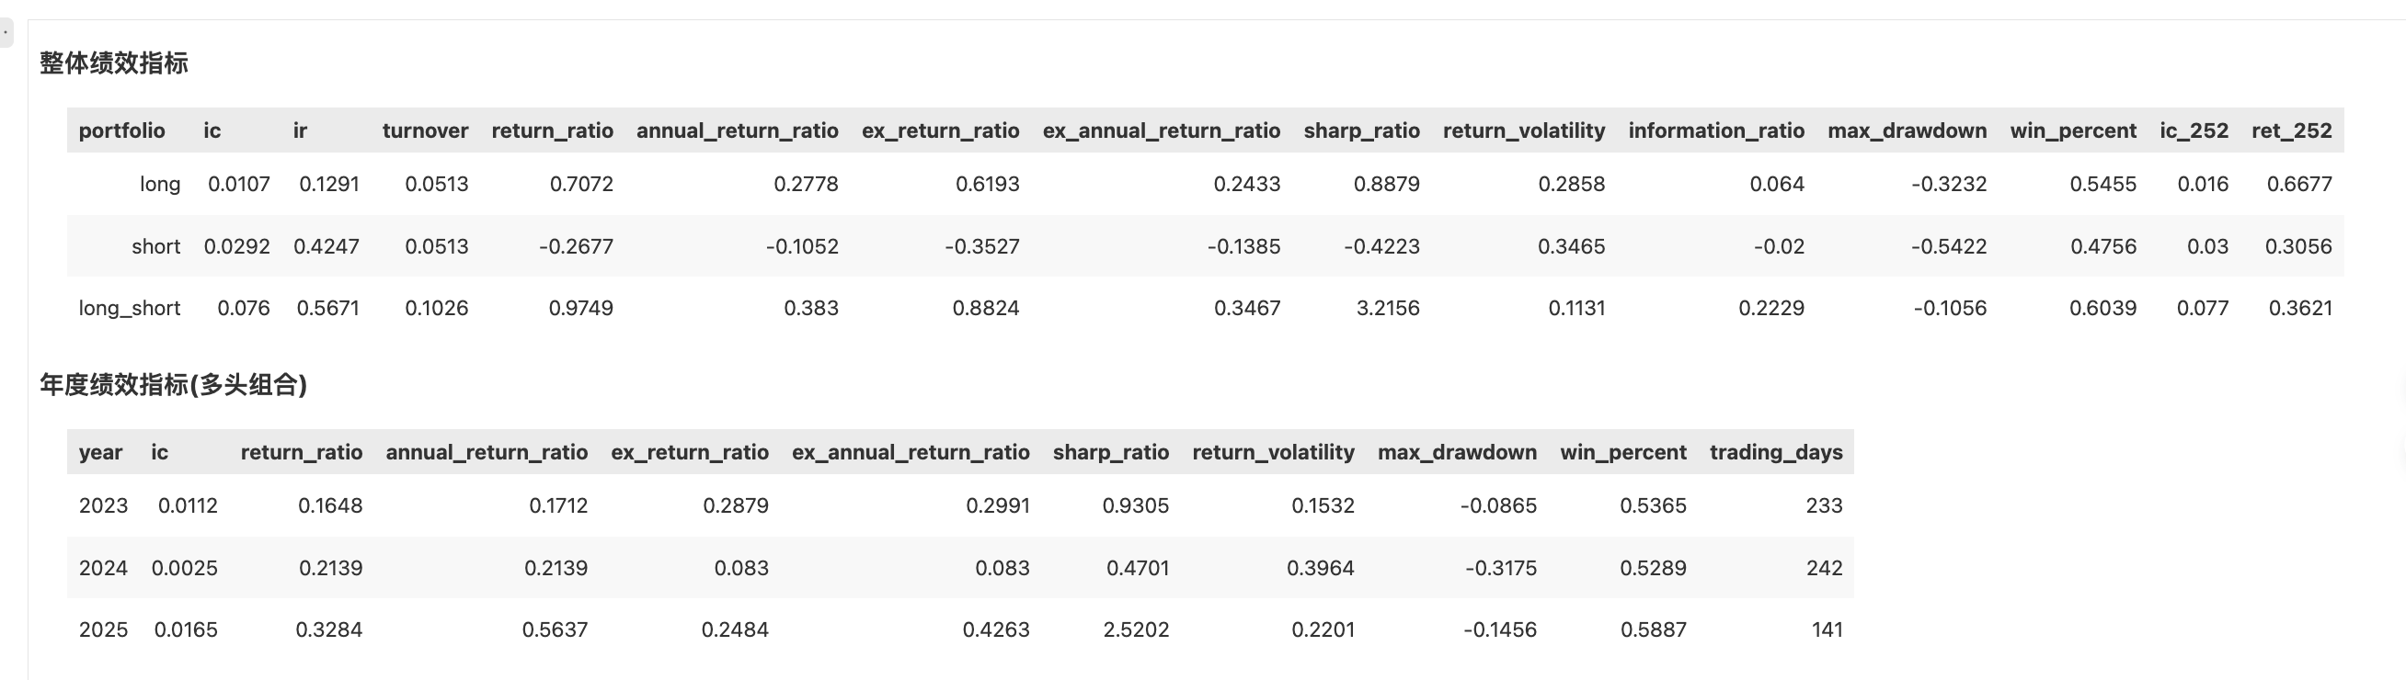Screen dimensions: 2406x680
Task: Click the 2025 sharp_ratio value 2.5202
Action: [1136, 630]
